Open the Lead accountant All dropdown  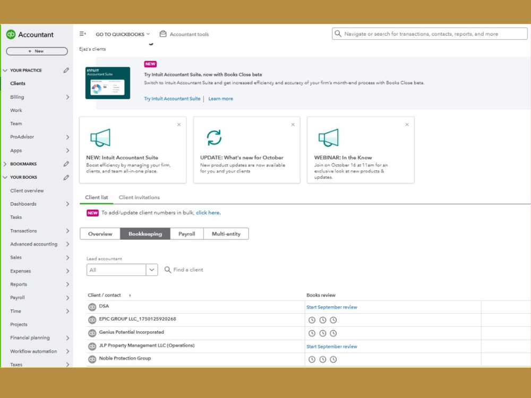pyautogui.click(x=122, y=270)
